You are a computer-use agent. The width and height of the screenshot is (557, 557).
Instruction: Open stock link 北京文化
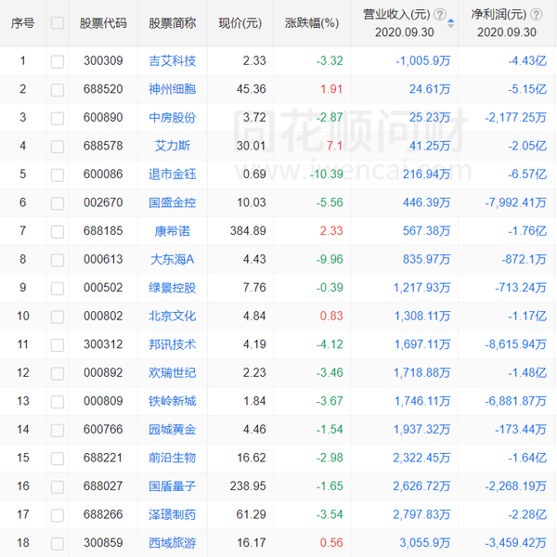(173, 317)
